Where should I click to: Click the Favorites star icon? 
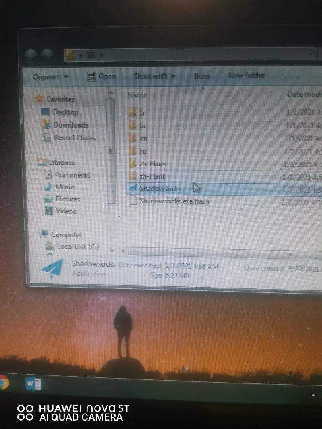tap(39, 99)
